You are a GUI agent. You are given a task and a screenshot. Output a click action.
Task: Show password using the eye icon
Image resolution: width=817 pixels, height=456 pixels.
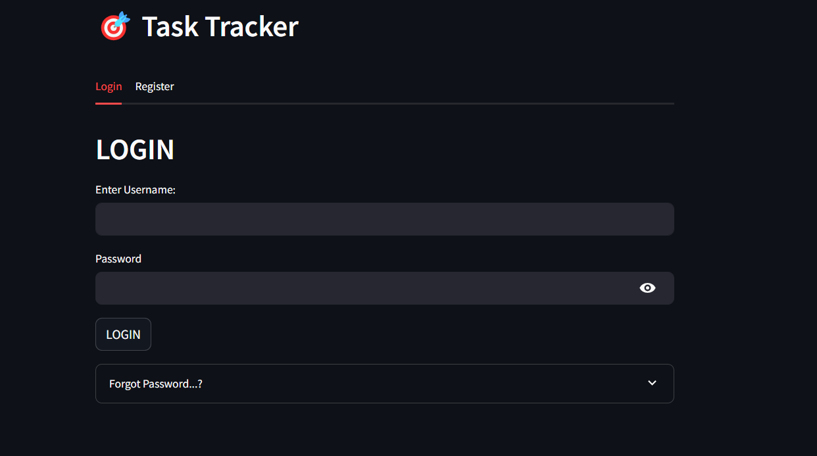pyautogui.click(x=647, y=288)
